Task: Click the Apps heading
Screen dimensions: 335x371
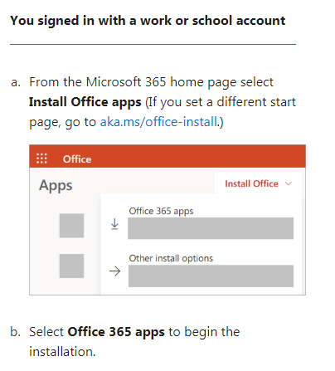Action: coord(56,185)
